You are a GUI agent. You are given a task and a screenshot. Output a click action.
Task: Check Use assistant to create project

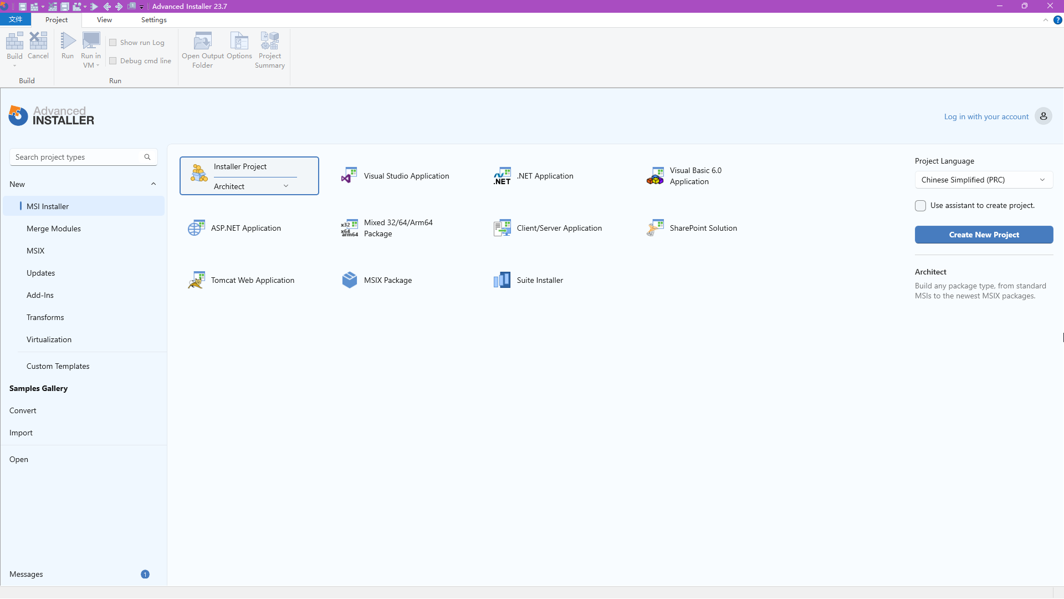click(920, 206)
